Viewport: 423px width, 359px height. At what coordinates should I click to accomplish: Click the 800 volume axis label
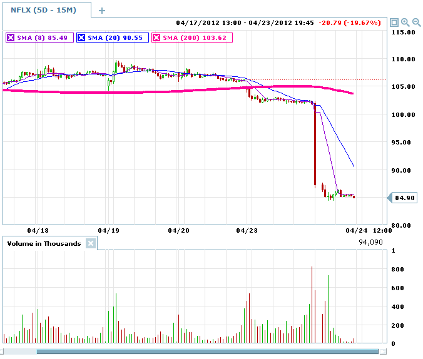click(x=397, y=269)
